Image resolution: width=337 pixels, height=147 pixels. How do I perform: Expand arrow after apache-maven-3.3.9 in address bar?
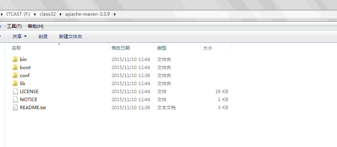tap(115, 14)
